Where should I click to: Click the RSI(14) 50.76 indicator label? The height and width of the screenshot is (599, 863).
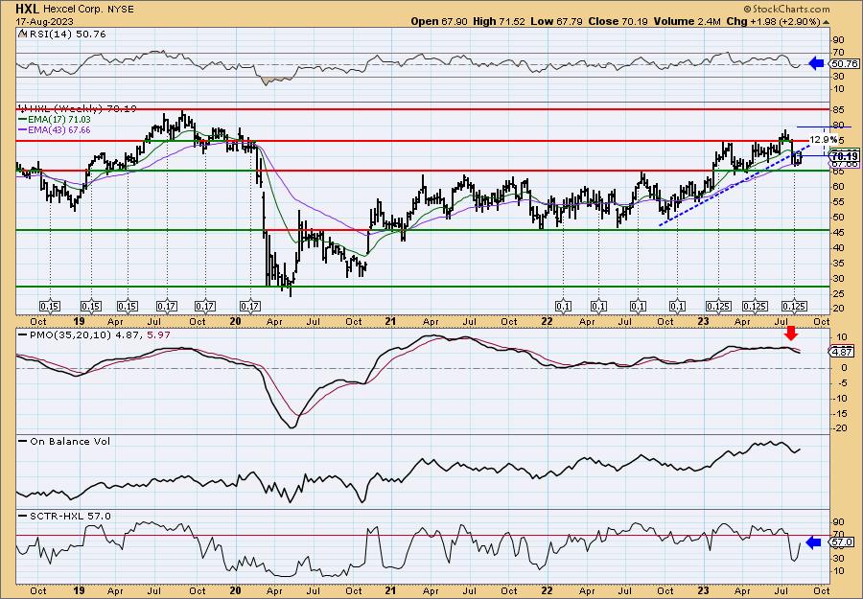click(66, 35)
